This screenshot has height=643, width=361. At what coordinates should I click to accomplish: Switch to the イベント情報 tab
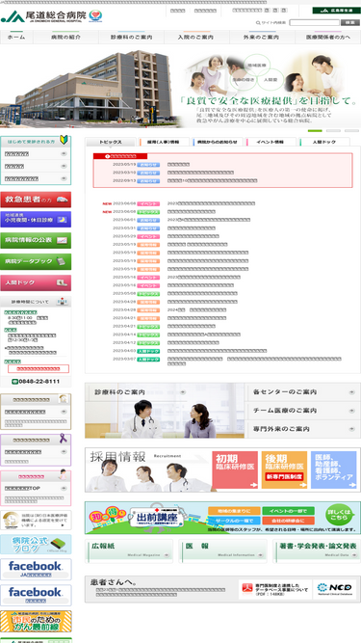pyautogui.click(x=271, y=142)
